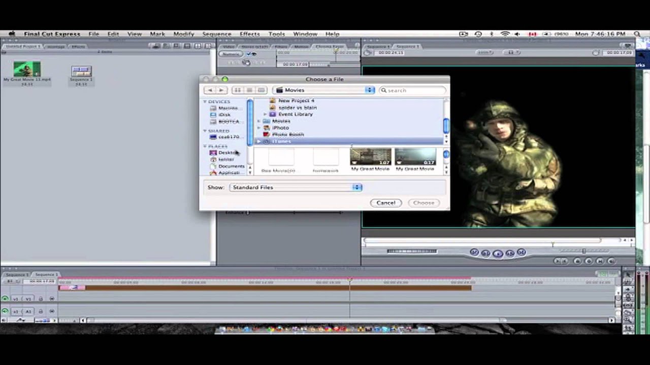Switch to the Effects tab in browser

coord(78,47)
